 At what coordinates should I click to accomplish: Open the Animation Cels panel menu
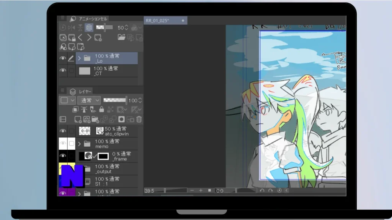click(x=62, y=18)
